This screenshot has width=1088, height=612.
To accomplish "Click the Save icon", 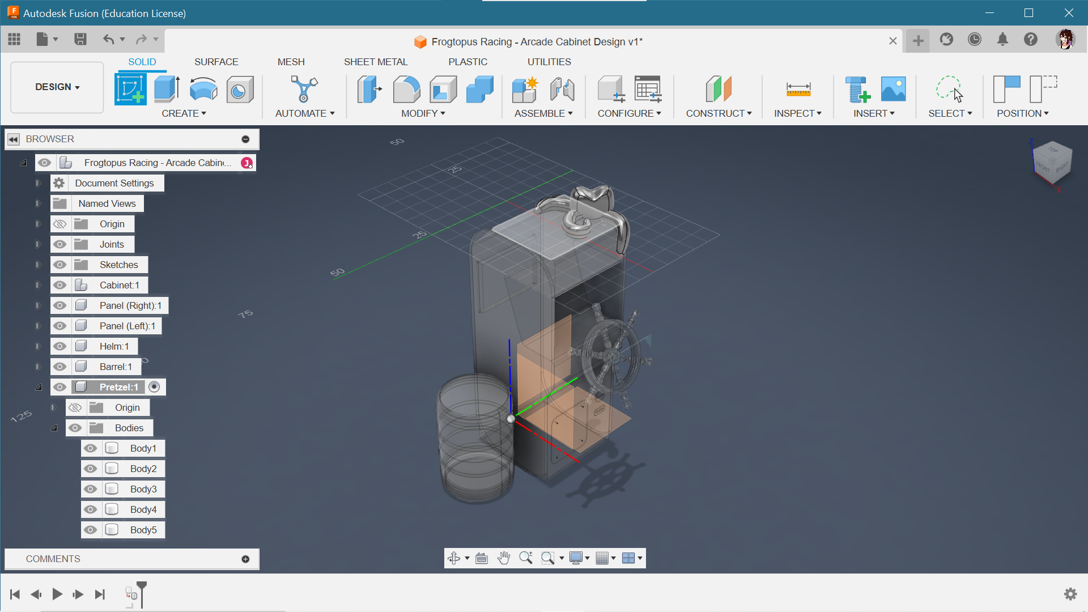I will click(80, 39).
